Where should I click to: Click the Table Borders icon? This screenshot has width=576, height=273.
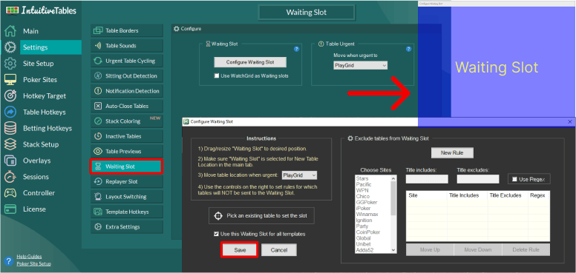tap(98, 31)
